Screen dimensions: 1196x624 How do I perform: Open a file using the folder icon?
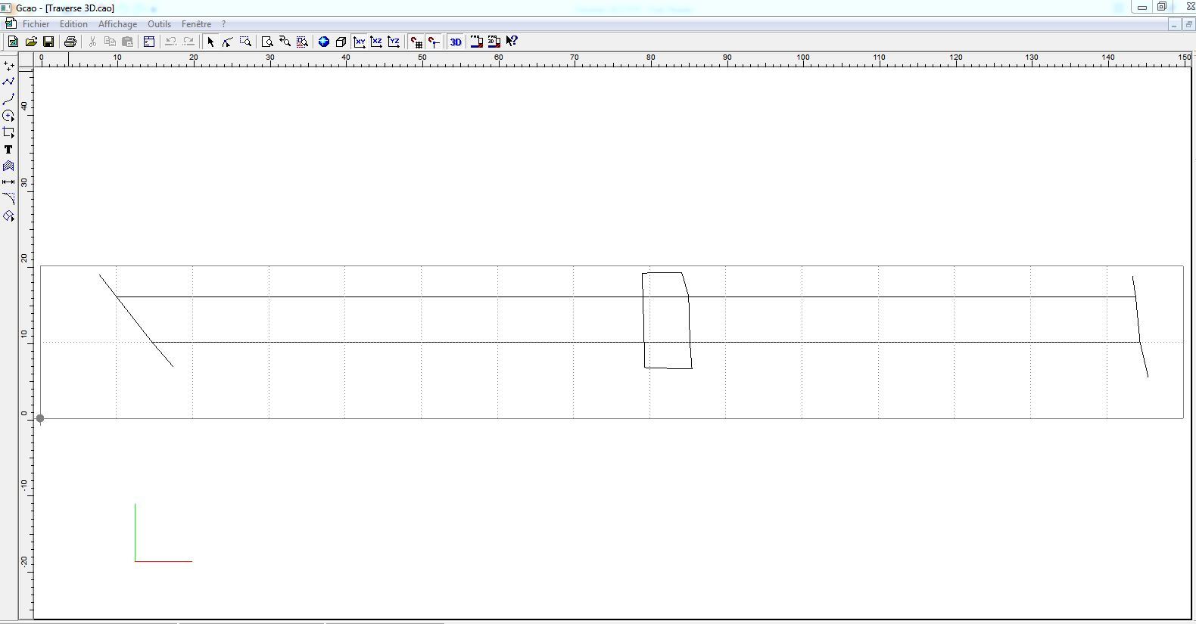31,42
